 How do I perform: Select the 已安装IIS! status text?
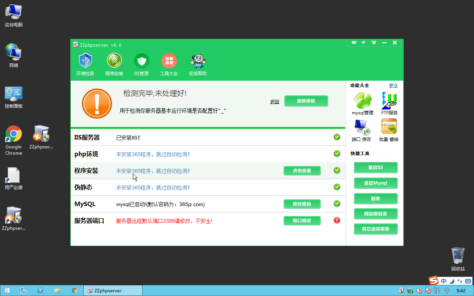click(x=128, y=138)
